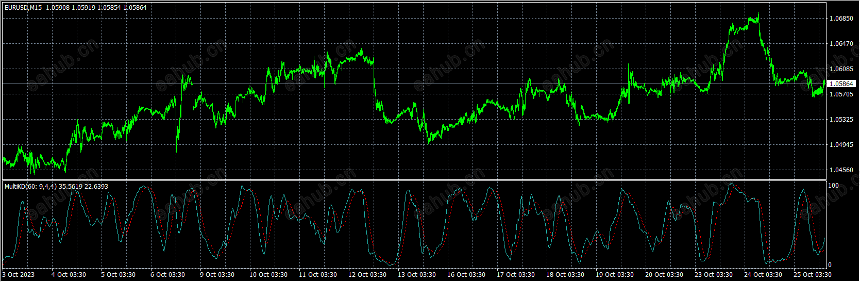Click the 1.06850 price scale label
The image size is (860, 282).
click(841, 19)
